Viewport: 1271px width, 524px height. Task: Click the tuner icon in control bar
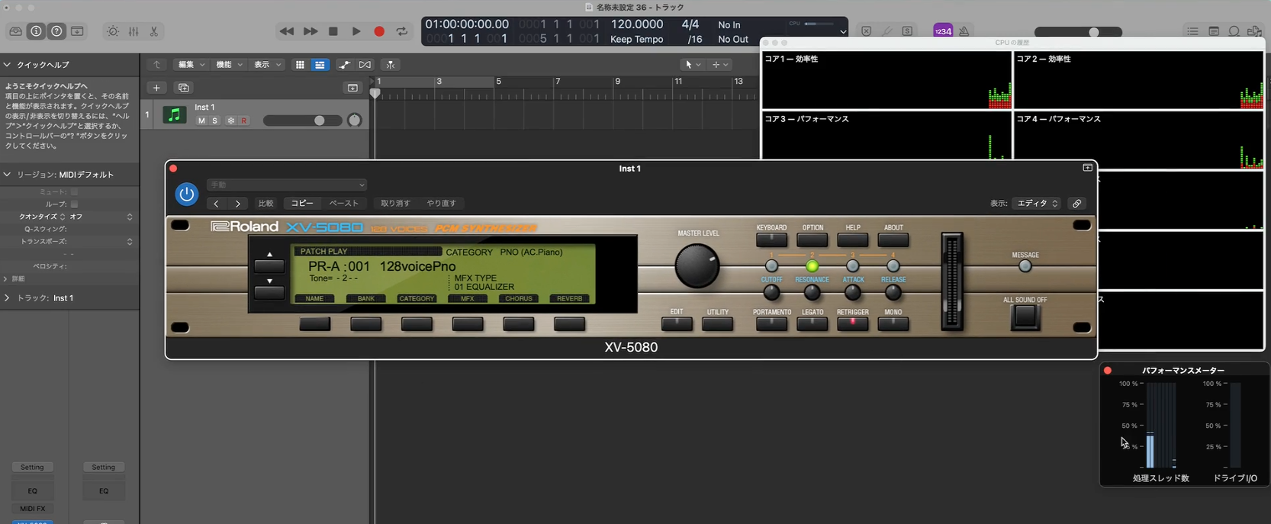point(887,31)
